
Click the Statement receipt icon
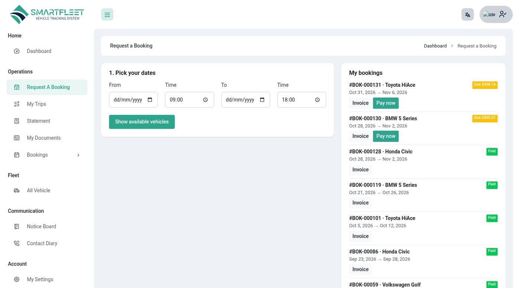pos(17,121)
